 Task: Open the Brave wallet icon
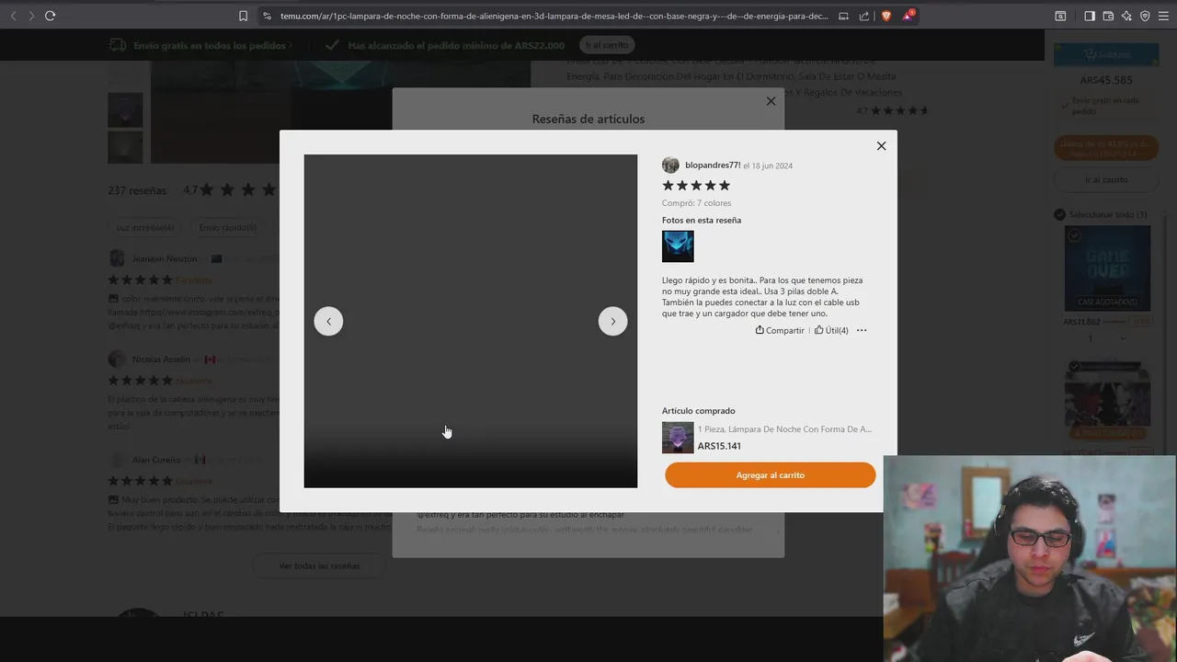tap(1108, 16)
